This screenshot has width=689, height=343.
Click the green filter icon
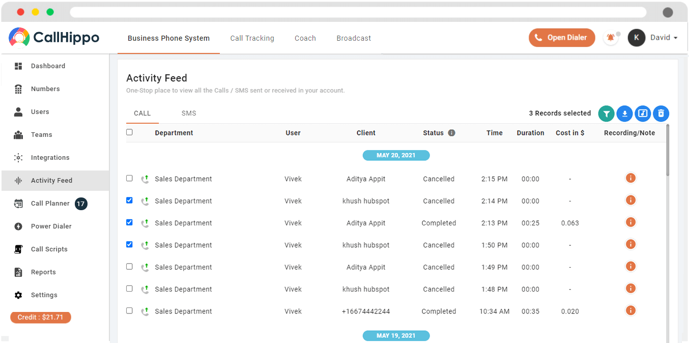pyautogui.click(x=606, y=113)
